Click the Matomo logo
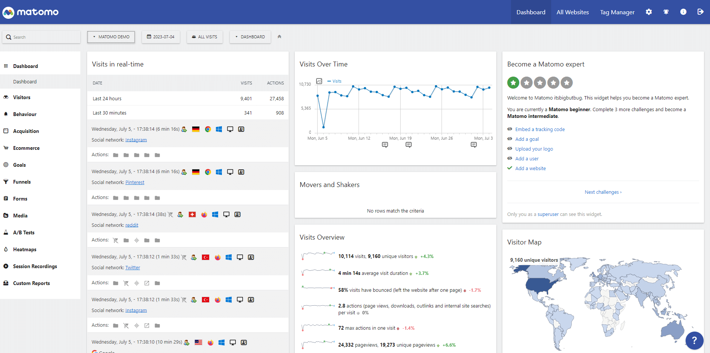This screenshot has width=710, height=353. 30,12
